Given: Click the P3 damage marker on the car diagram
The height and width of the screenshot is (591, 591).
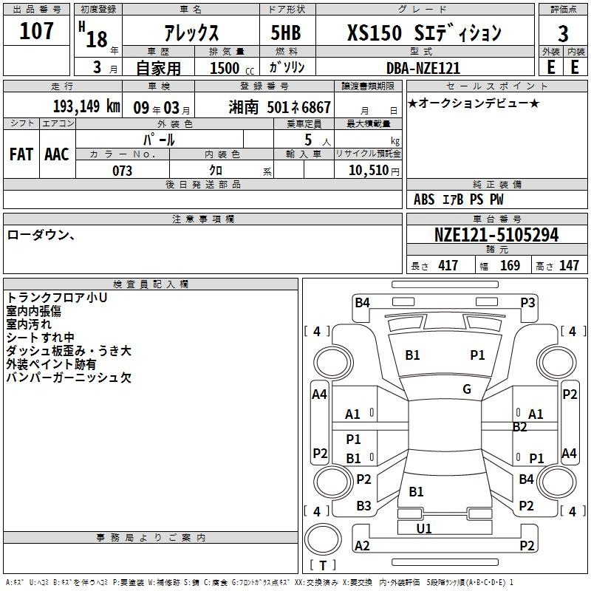Looking at the screenshot, I should tap(527, 302).
